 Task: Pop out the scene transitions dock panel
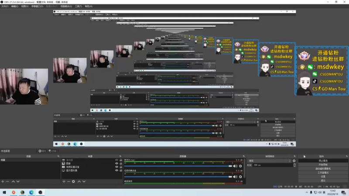pos(295,156)
